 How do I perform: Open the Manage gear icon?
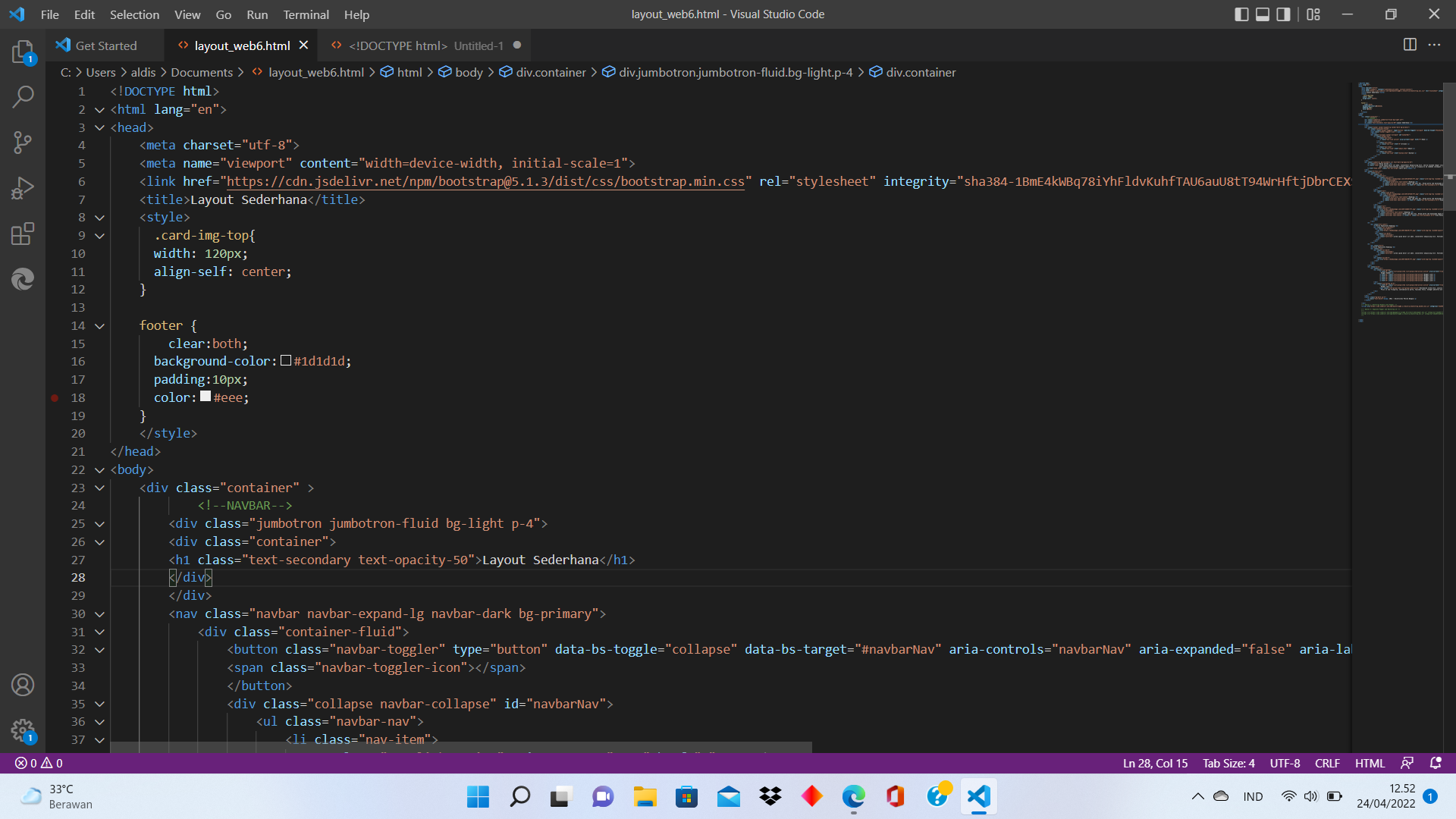click(23, 730)
